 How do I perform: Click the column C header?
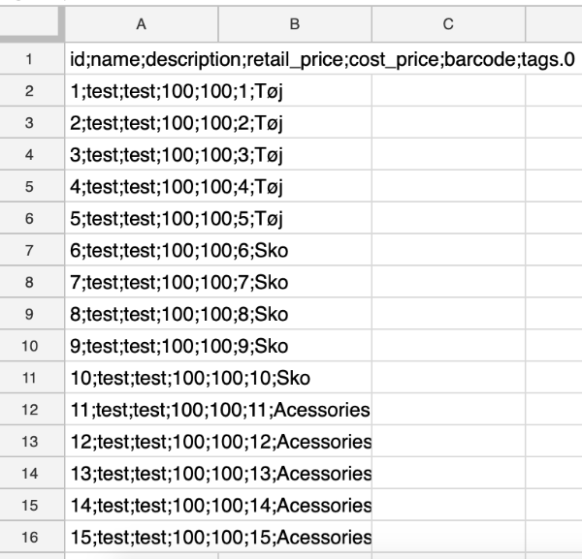[x=448, y=22]
